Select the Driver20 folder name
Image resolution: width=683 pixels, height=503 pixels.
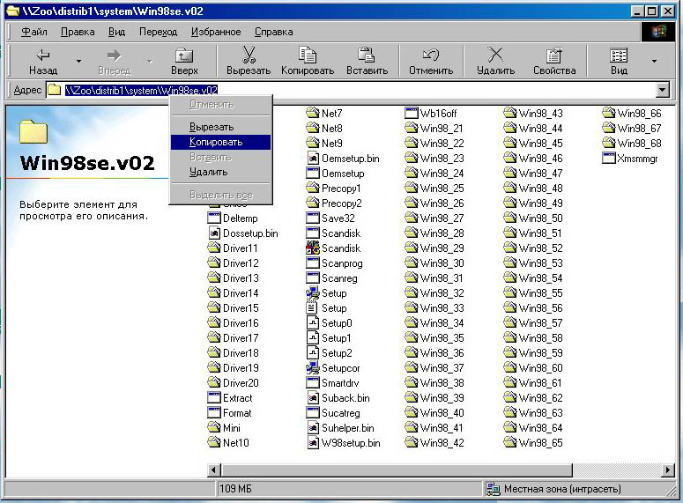click(241, 383)
